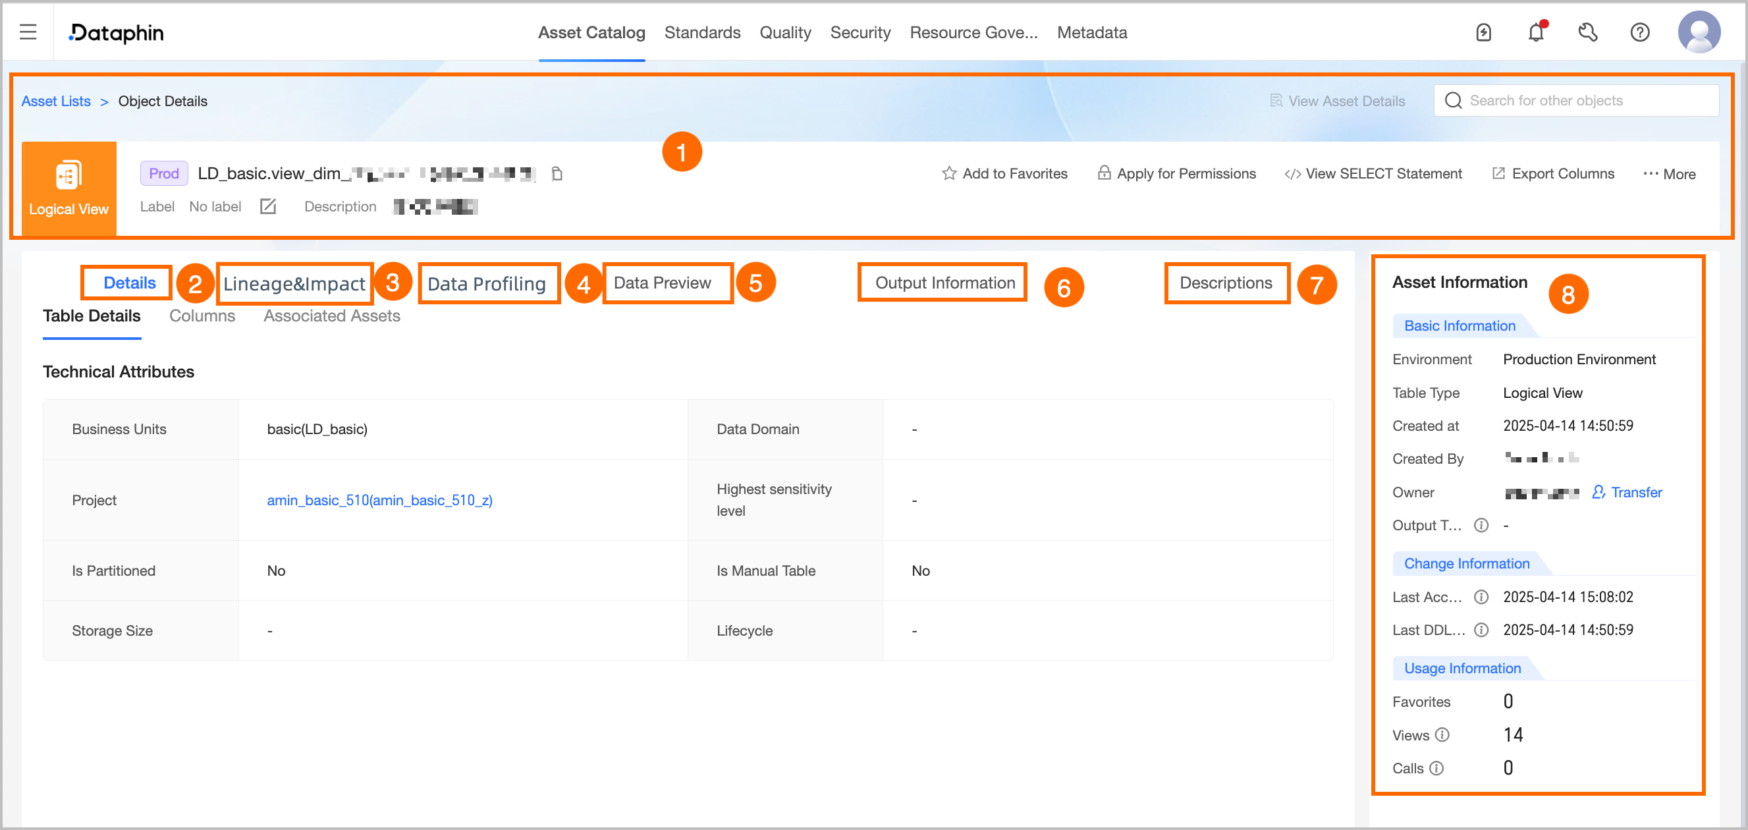1748x830 pixels.
Task: Click the help question mark icon
Action: [x=1639, y=32]
